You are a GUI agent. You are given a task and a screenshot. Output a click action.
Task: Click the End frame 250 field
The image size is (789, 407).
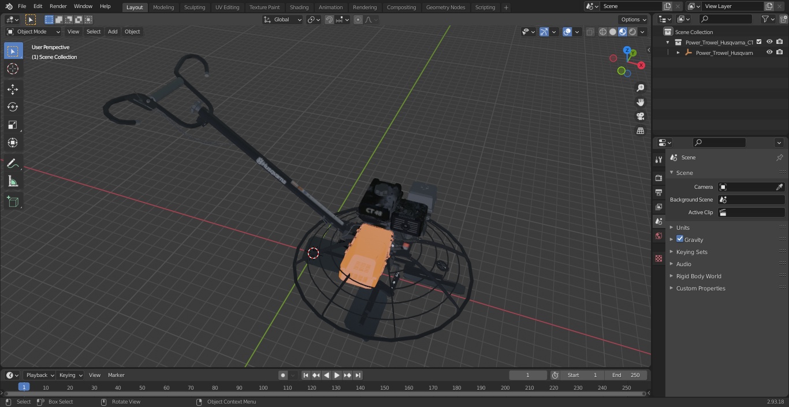tap(626, 375)
